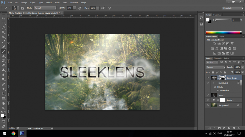245x137 pixels.
Task: Select the Rectangular Marquee tool
Action: 3,23
